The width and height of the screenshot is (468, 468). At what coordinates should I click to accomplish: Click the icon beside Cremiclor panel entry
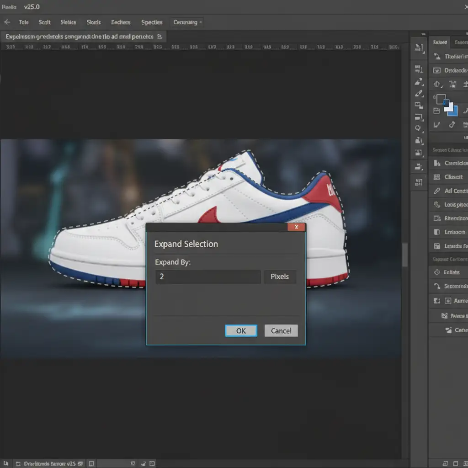click(x=436, y=163)
